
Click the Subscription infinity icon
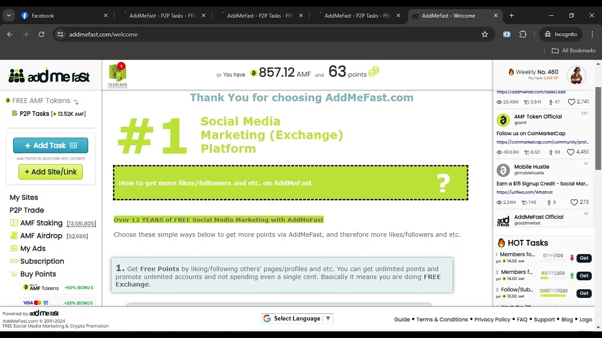pyautogui.click(x=14, y=261)
